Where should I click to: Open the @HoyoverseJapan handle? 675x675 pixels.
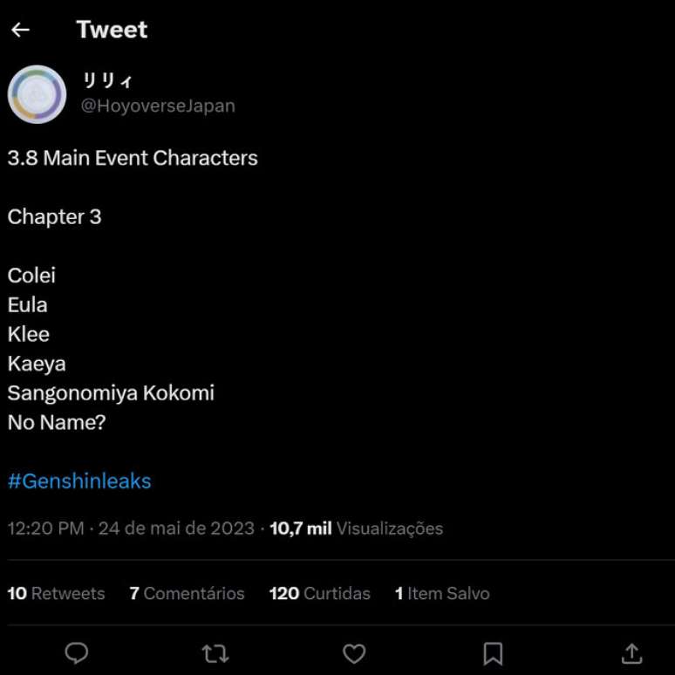tap(158, 106)
